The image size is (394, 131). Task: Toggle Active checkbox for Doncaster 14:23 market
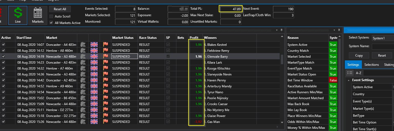[x=3, y=63]
